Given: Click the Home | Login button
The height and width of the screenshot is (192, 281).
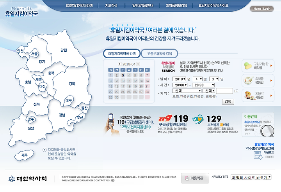Looking at the screenshot, I should click(x=262, y=9).
